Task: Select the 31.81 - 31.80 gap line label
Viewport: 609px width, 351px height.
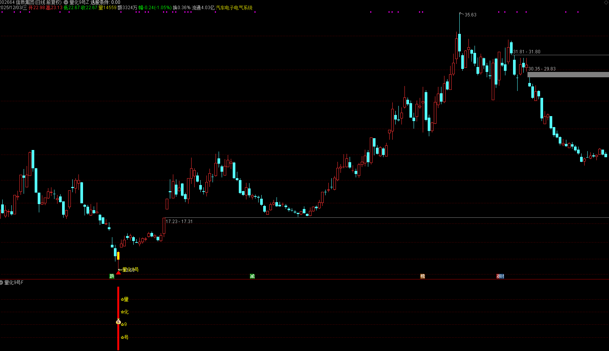Action: [526, 52]
